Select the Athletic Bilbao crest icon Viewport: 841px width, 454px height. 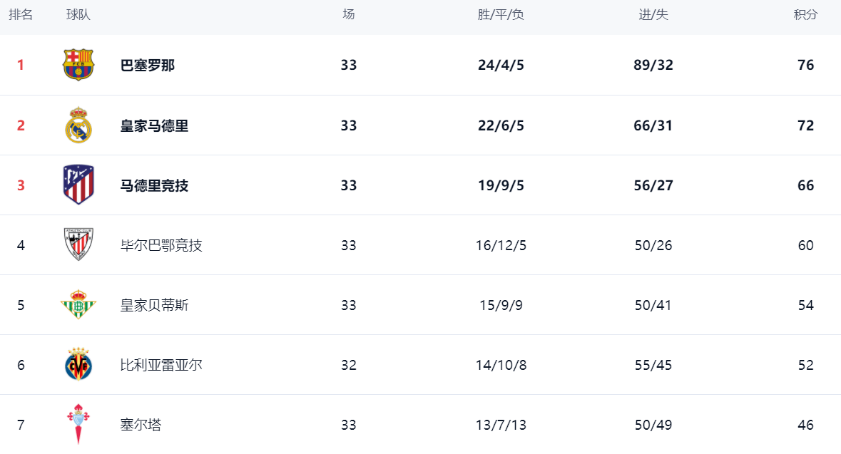[78, 245]
